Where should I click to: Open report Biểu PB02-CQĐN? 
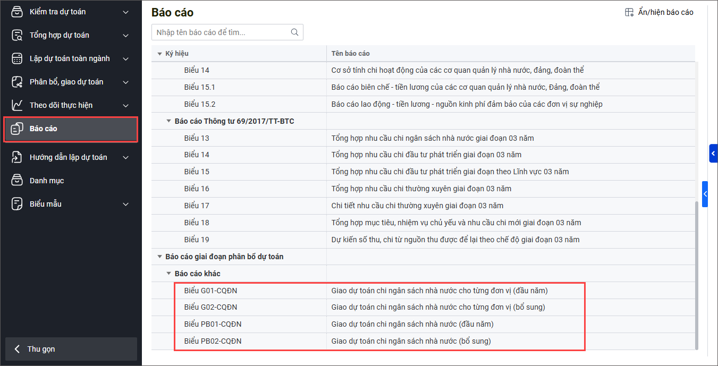click(x=213, y=341)
